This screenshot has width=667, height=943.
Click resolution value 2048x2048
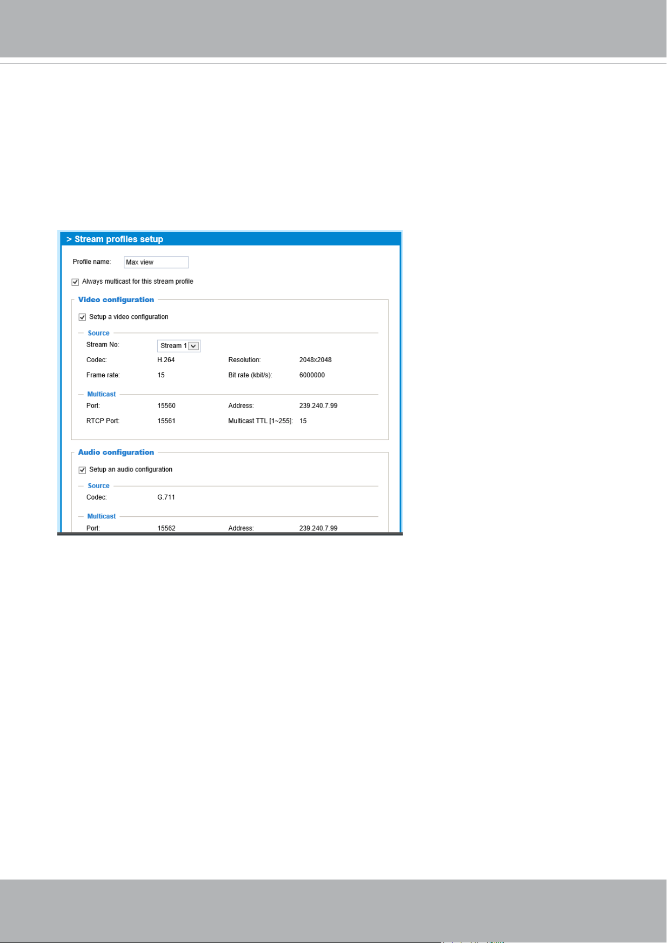[x=315, y=360]
